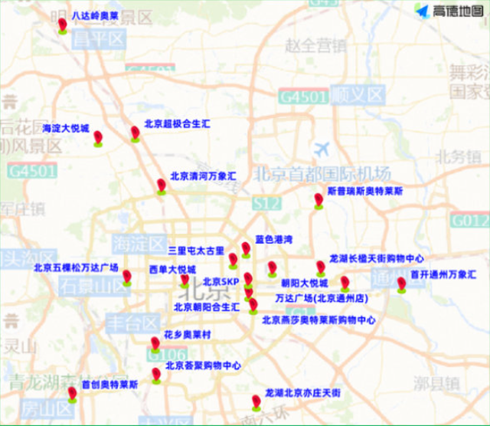
Task: Select the 西单大悦城 marker
Action: click(x=185, y=281)
